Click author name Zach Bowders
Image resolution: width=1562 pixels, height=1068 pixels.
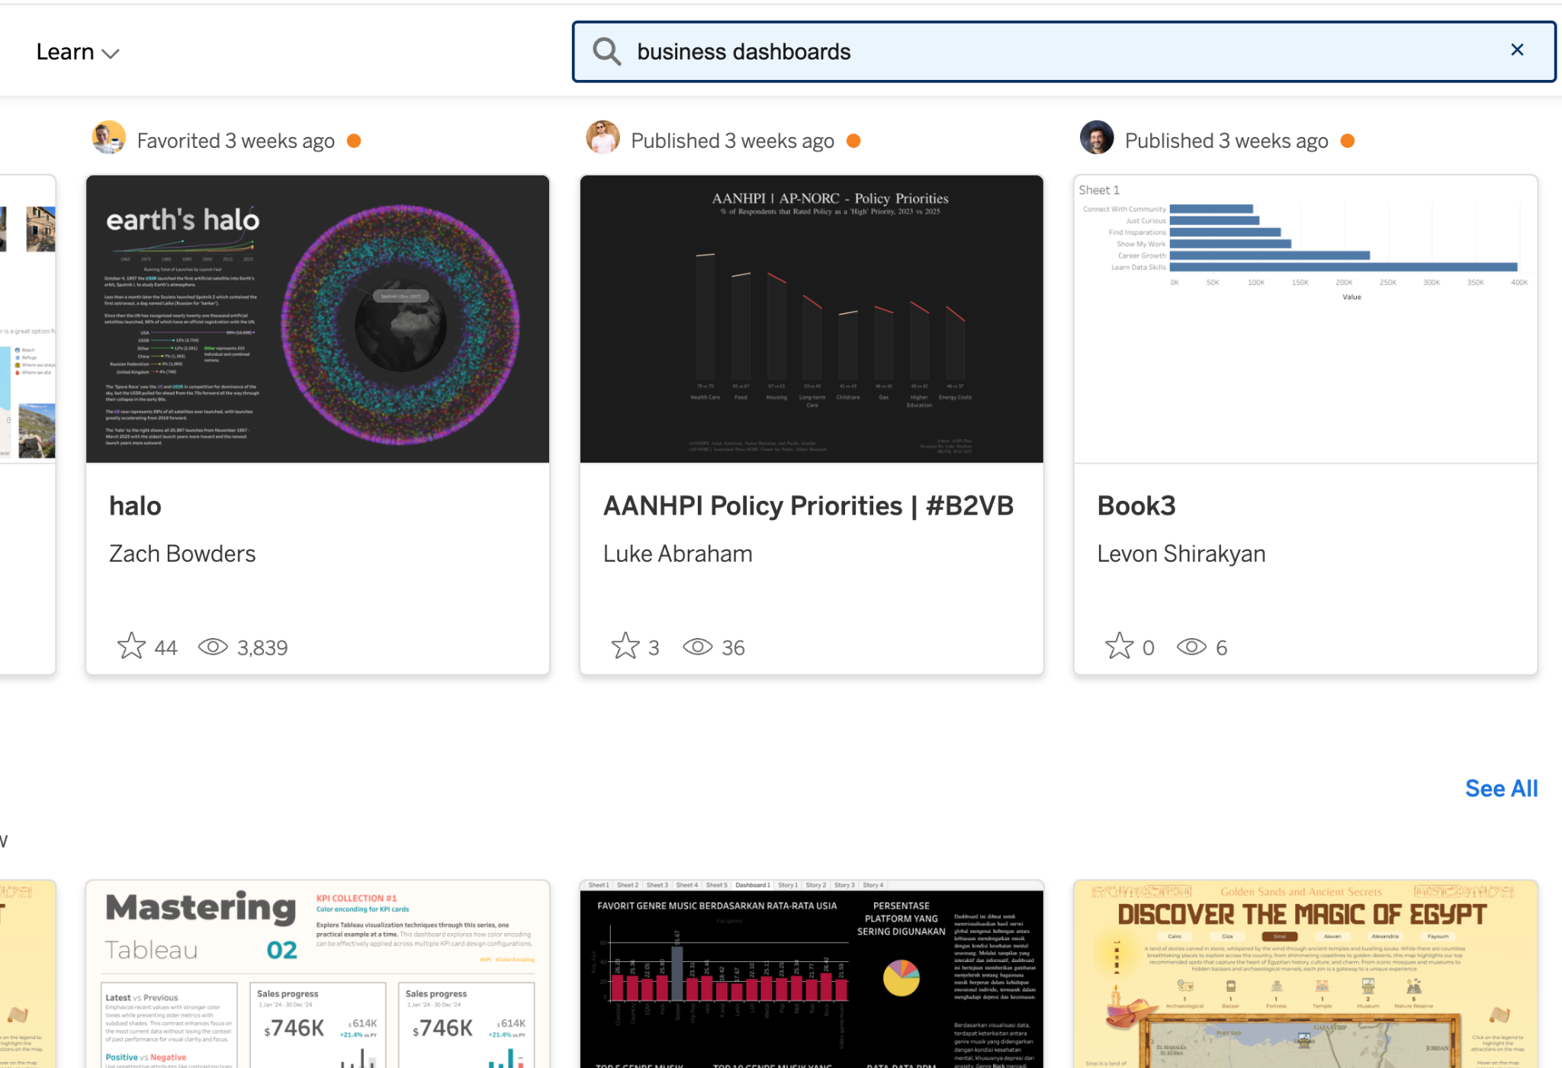tap(182, 553)
